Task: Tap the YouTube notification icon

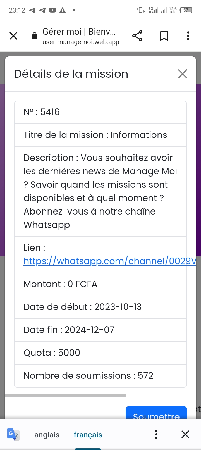Action: pyautogui.click(x=52, y=10)
